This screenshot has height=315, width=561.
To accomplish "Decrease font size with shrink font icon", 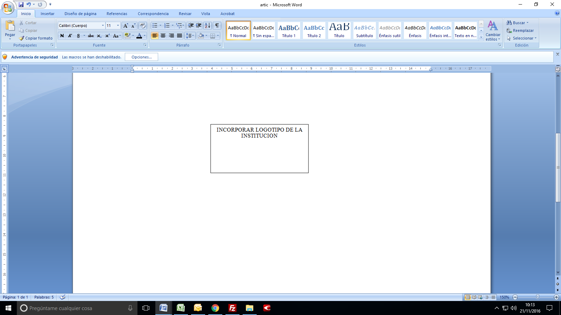I will (x=133, y=26).
